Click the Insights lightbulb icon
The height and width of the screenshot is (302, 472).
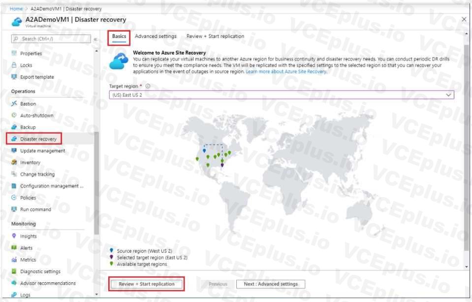tap(14, 236)
